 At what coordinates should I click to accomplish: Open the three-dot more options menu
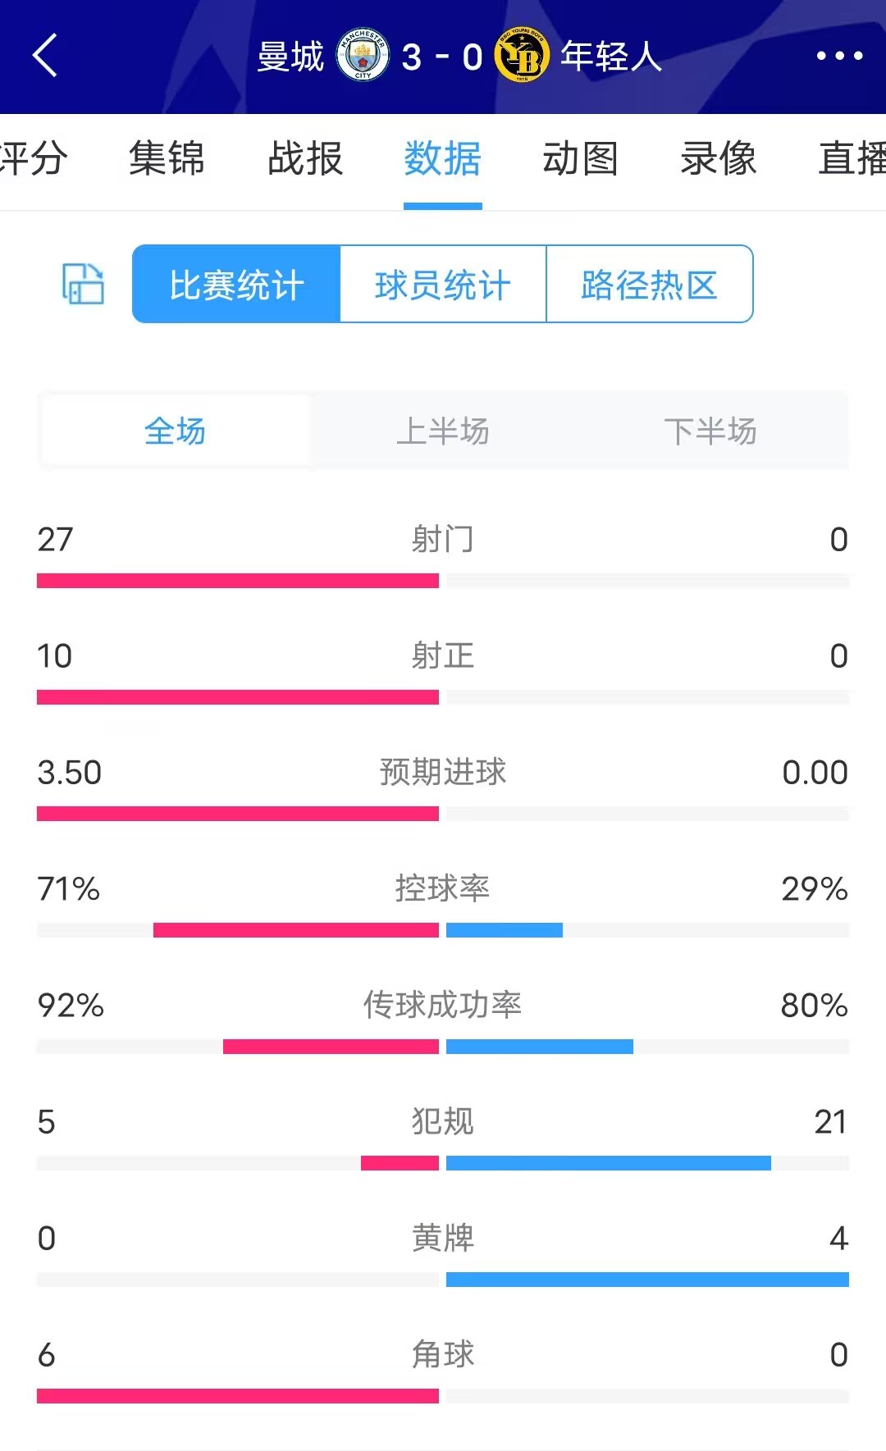point(838,56)
